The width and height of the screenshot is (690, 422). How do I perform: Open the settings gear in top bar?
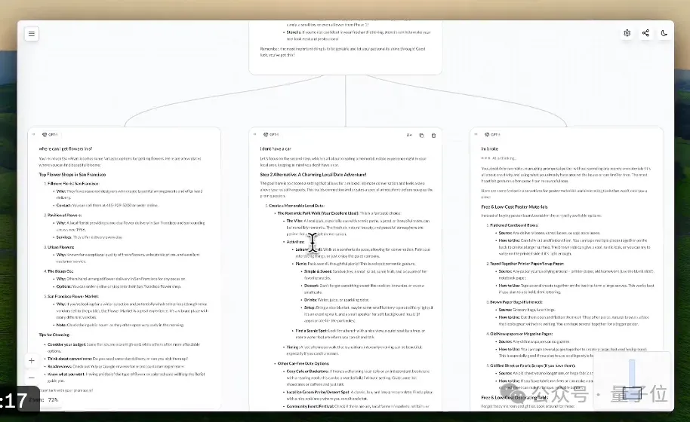[627, 33]
